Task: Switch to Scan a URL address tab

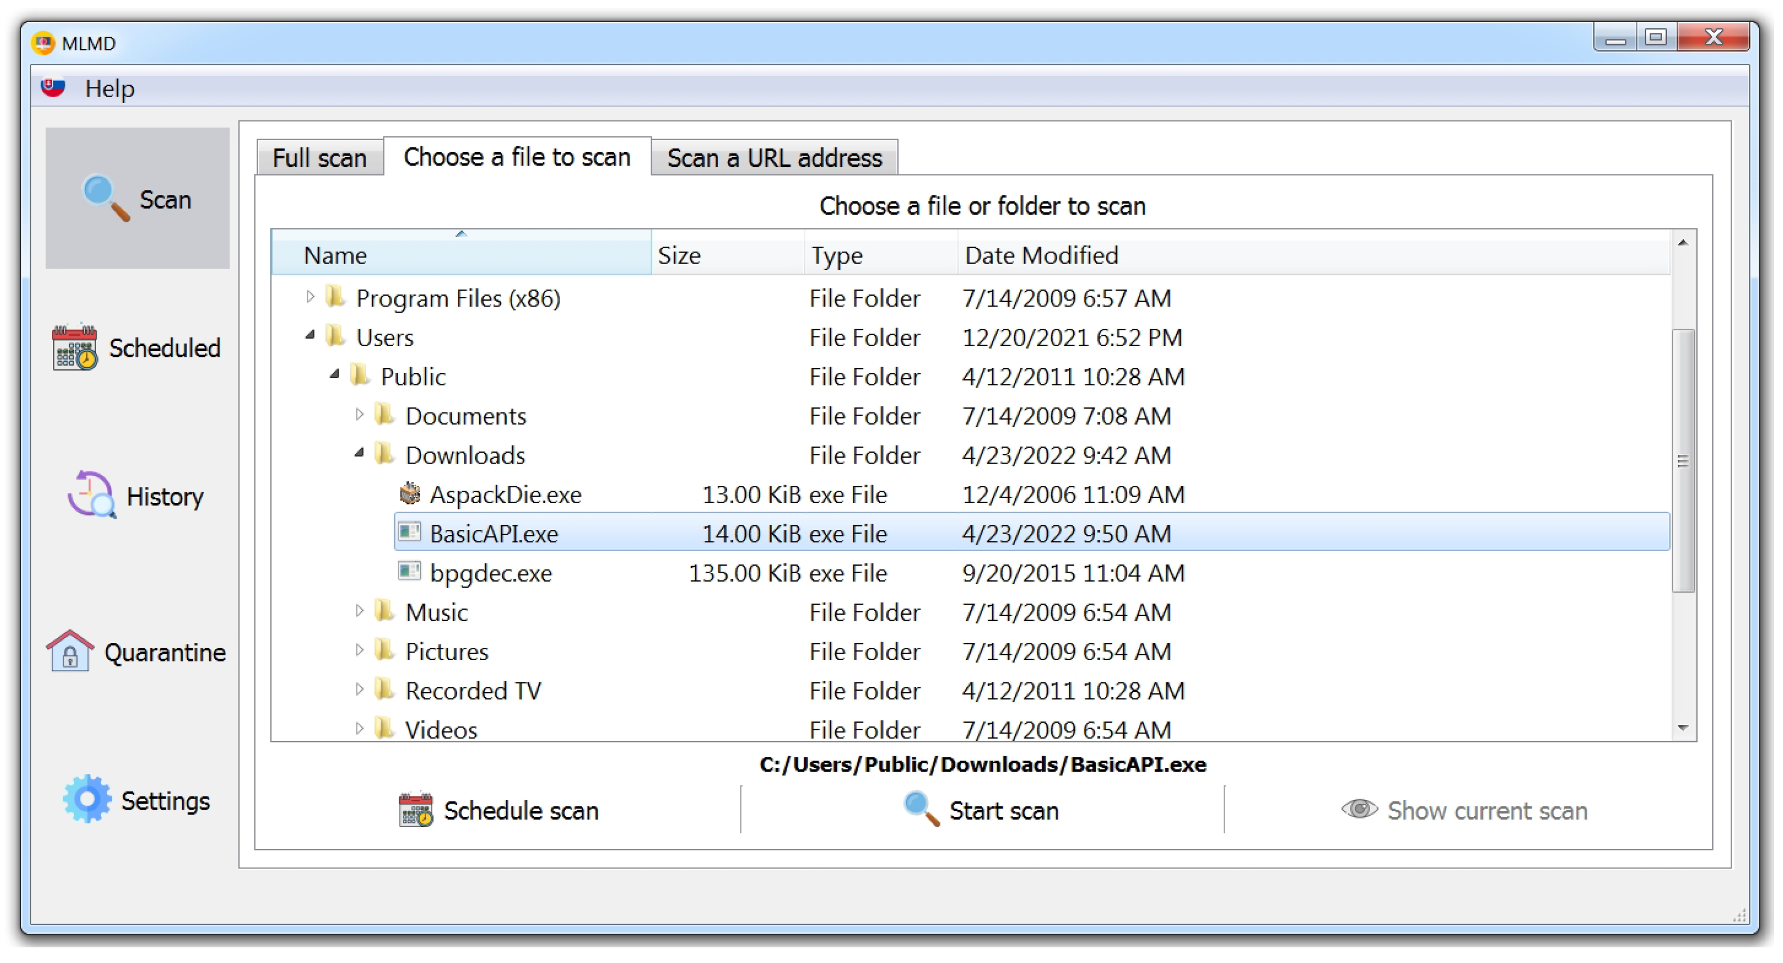Action: [774, 158]
